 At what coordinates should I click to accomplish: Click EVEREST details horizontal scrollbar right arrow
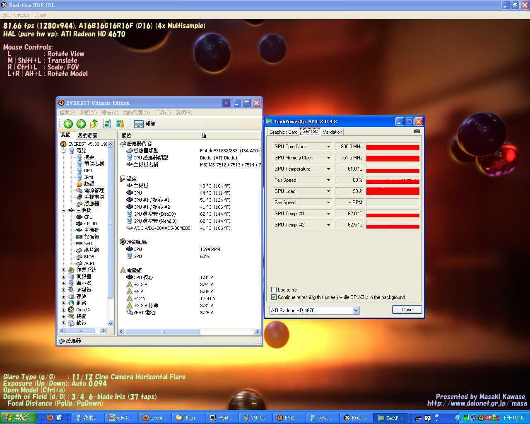tap(257, 332)
